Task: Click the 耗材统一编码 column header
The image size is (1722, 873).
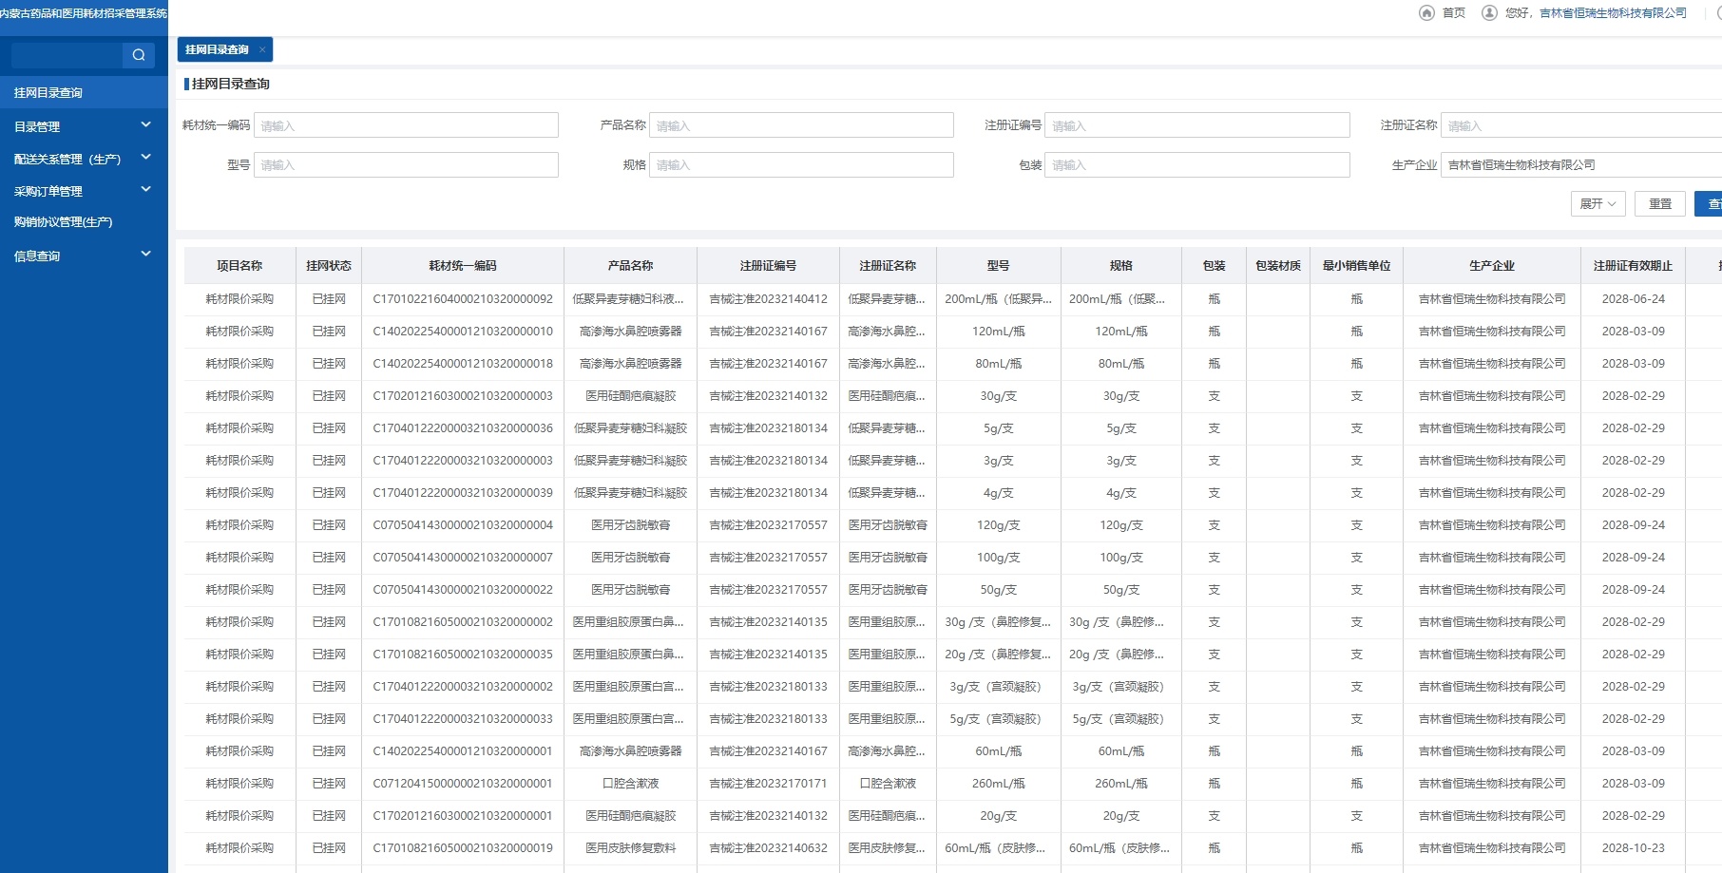Action: (463, 266)
